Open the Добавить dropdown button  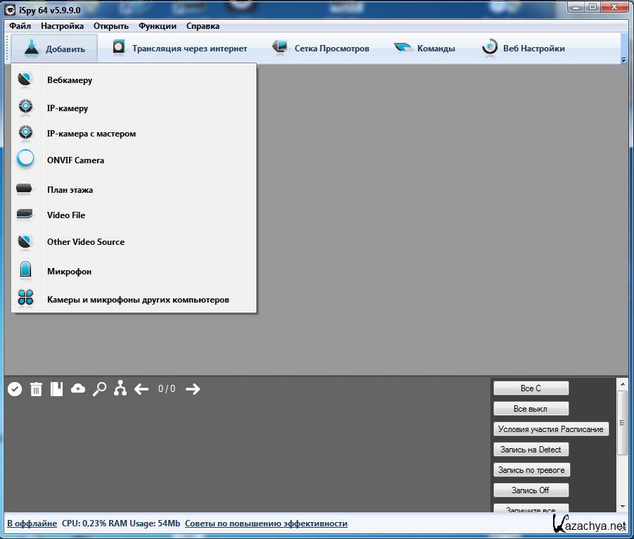[x=55, y=49]
